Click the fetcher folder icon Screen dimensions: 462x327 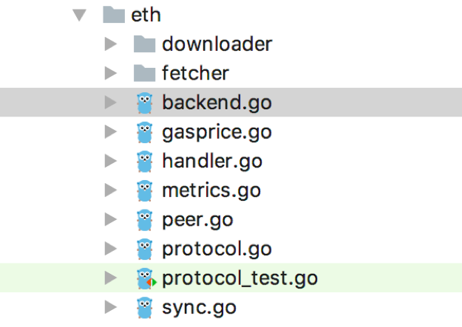pos(144,73)
